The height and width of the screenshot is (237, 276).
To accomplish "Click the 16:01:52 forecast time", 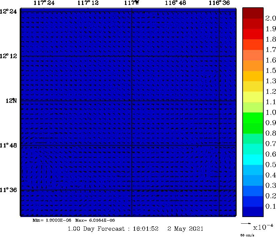I will click(146, 229).
